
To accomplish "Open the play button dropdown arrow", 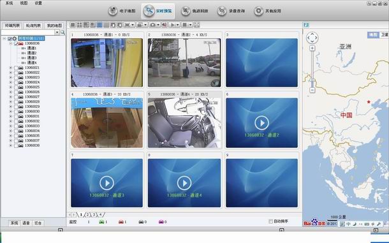I will tap(178, 25).
